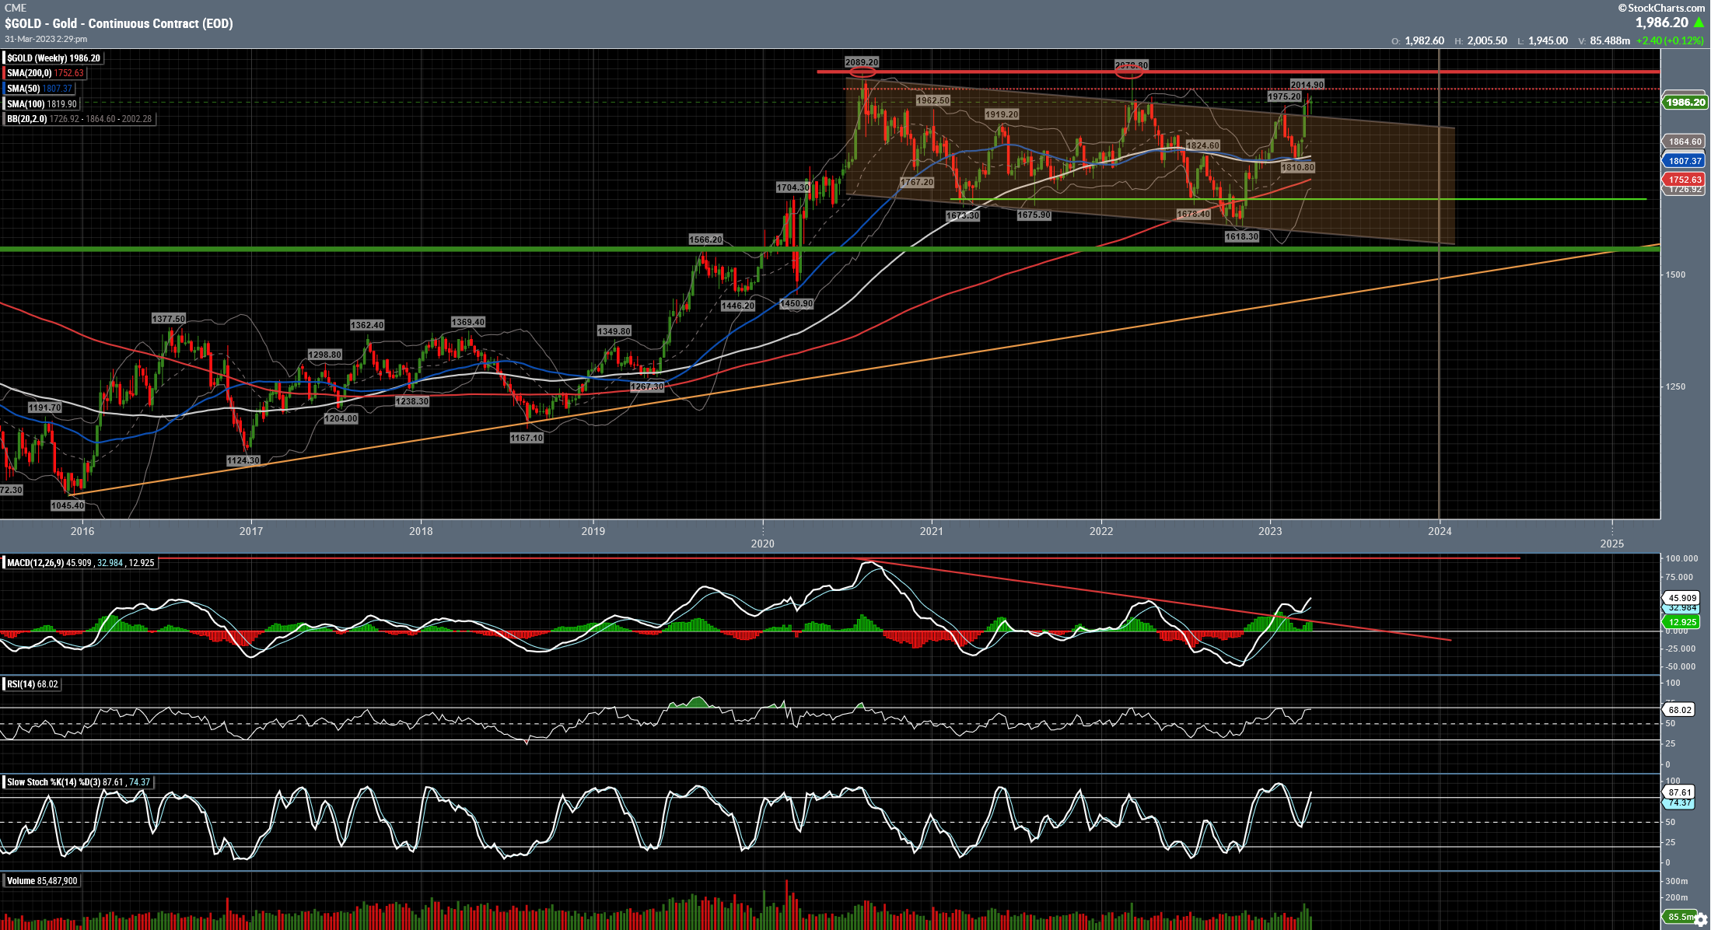Viewport: 1711px width, 930px height.
Task: Click the StockCharts.com copyright logo
Action: (1661, 8)
